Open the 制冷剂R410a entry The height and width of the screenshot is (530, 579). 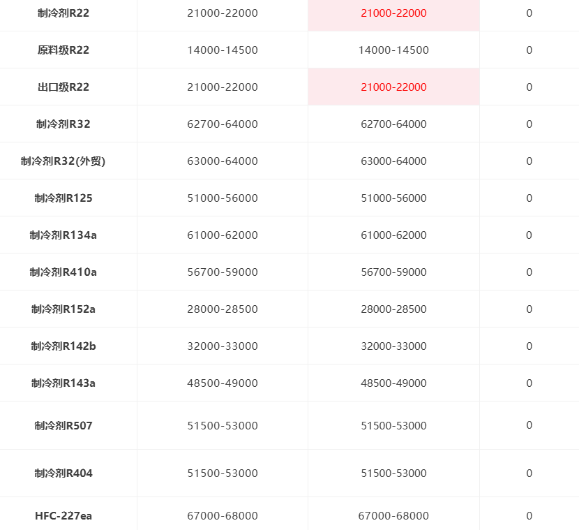(x=63, y=272)
